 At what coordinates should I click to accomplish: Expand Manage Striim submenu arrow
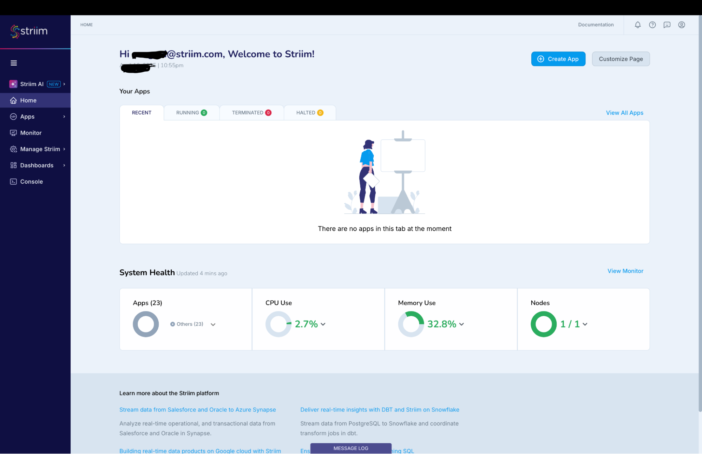coord(64,149)
